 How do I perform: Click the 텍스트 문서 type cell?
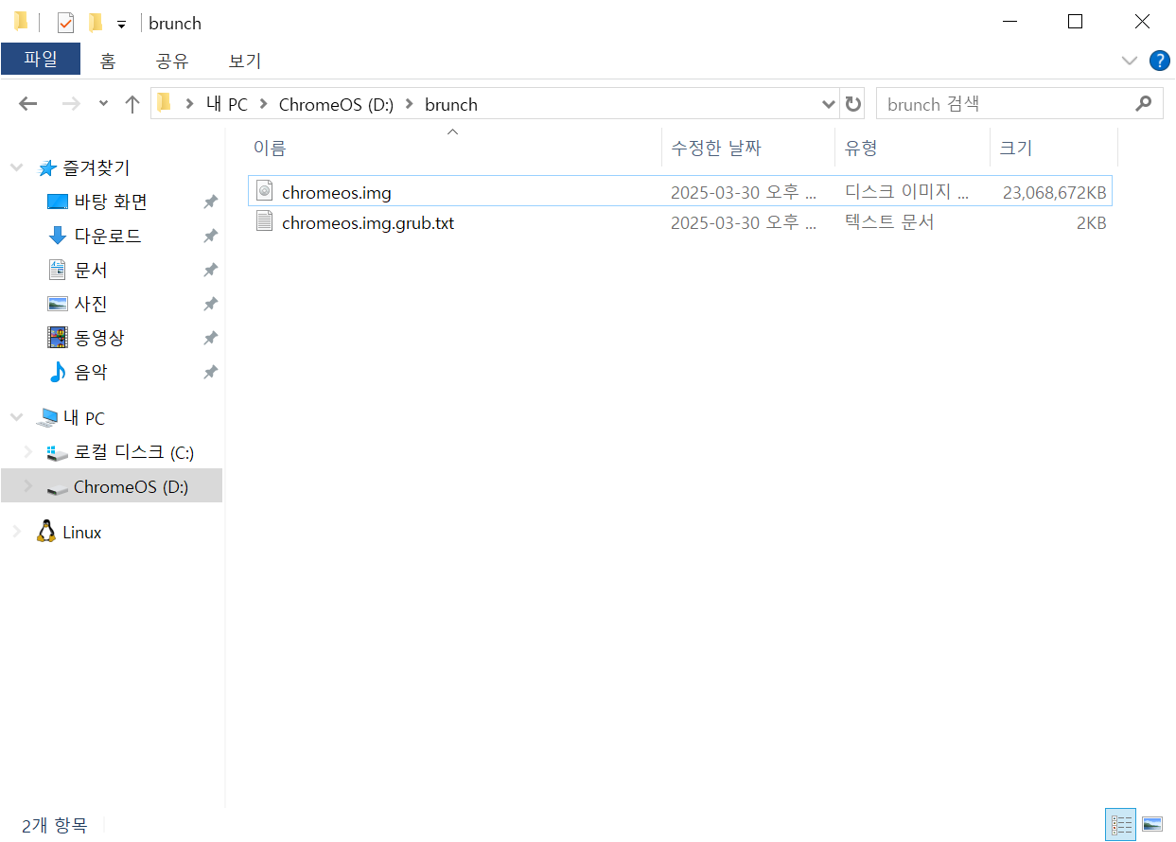pyautogui.click(x=889, y=223)
